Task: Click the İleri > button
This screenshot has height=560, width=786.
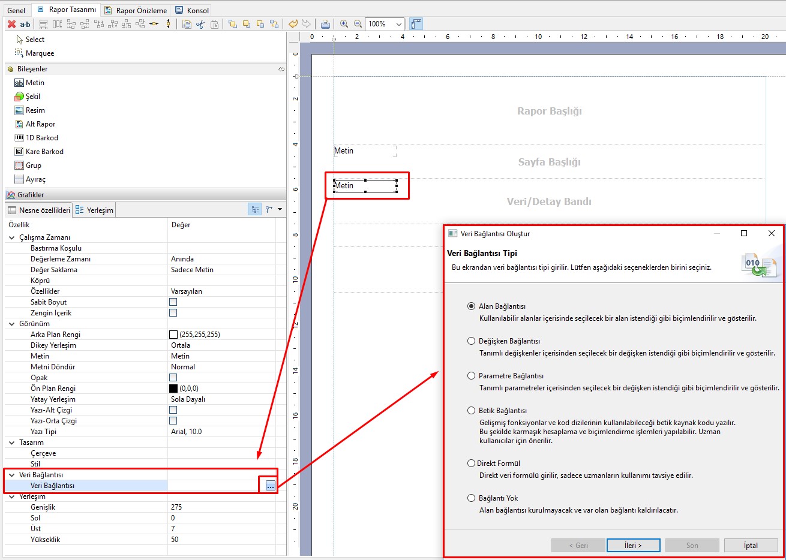Action: pos(633,545)
